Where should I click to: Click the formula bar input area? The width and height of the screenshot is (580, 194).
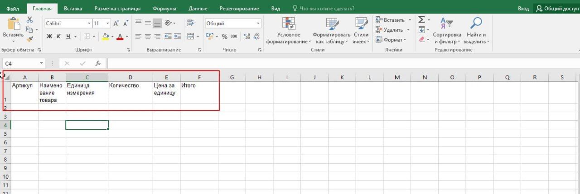(x=343, y=64)
